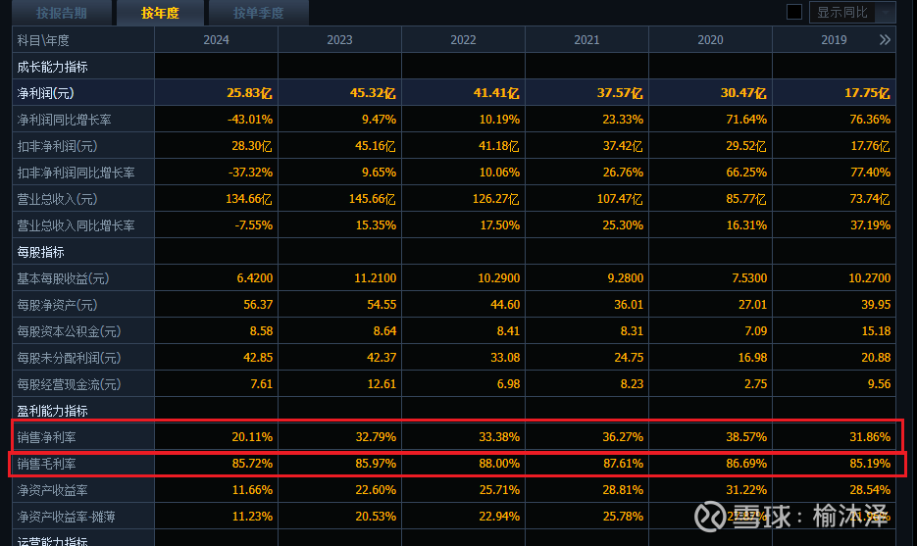Select the 销售毛利率 row label
Screen dimensions: 917x546
point(47,464)
